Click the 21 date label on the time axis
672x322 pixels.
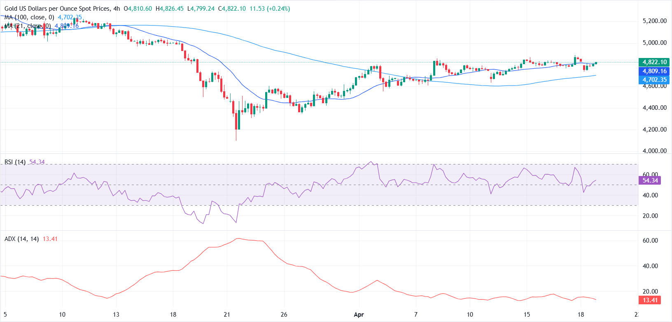pos(227,315)
